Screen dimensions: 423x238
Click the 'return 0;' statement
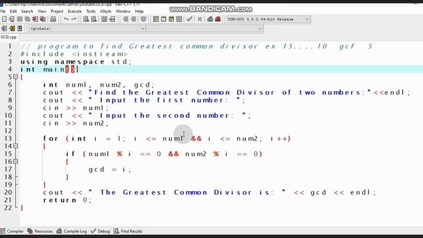tap(67, 200)
